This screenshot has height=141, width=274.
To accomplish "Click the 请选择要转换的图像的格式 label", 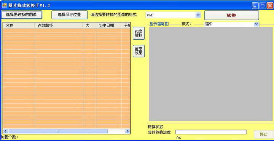I will click(113, 15).
